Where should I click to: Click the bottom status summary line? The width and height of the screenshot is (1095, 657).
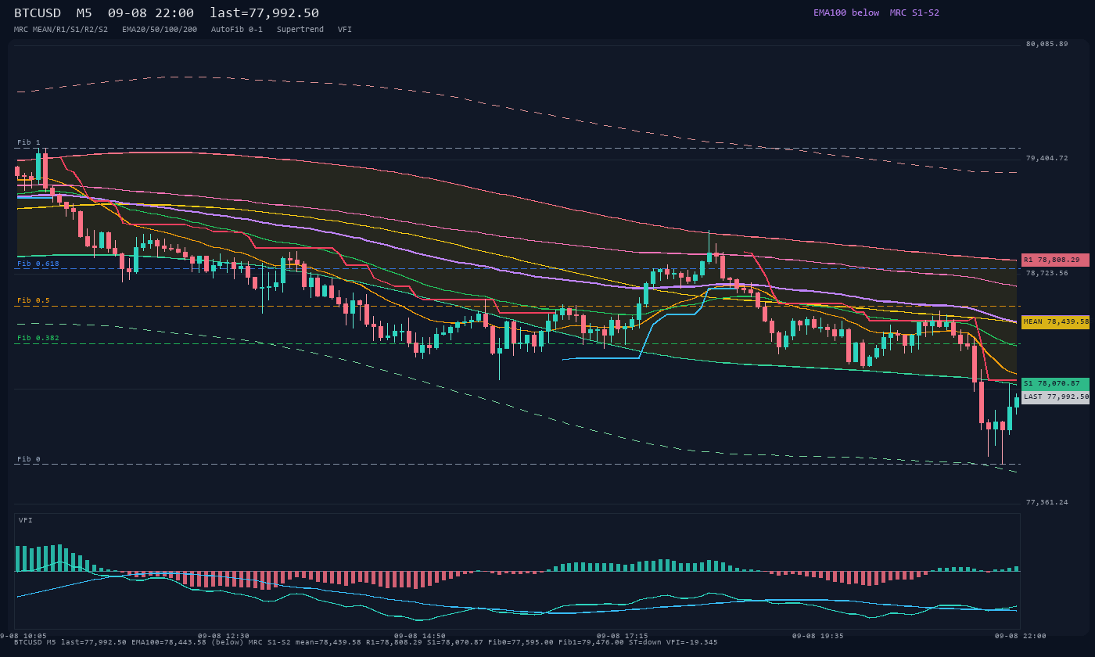365,642
